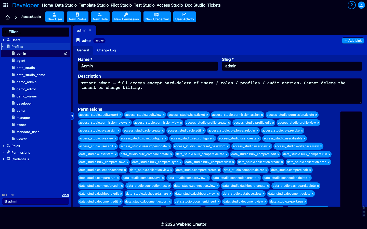Click the New Permission key button
The height and width of the screenshot is (229, 367).
tap(126, 17)
